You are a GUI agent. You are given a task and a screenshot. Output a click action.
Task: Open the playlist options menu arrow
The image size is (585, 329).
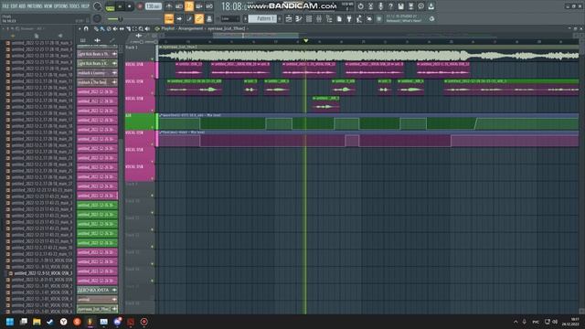pos(80,28)
